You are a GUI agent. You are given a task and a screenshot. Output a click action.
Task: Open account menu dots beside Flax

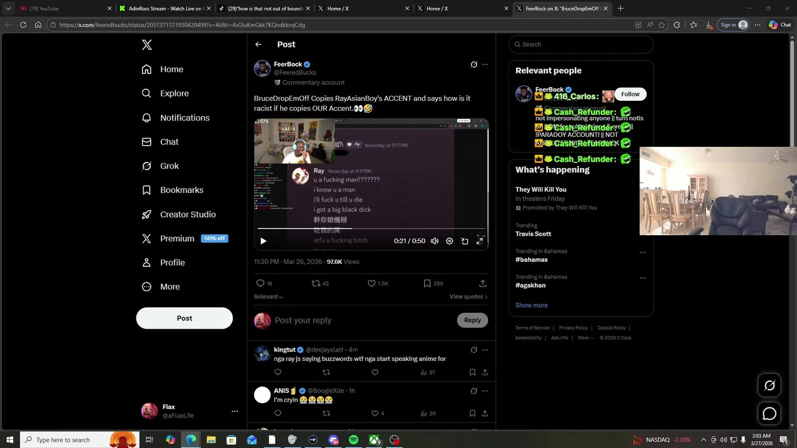point(235,411)
